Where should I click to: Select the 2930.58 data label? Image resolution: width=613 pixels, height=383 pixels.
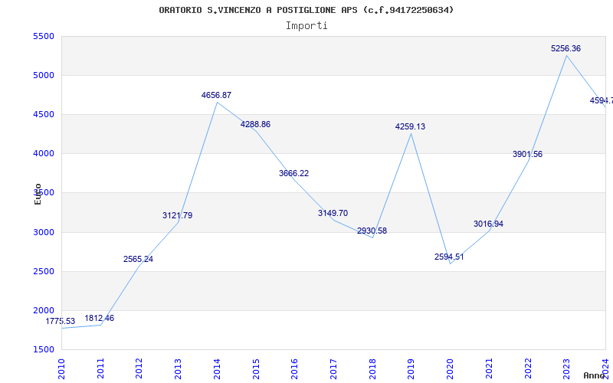(372, 231)
